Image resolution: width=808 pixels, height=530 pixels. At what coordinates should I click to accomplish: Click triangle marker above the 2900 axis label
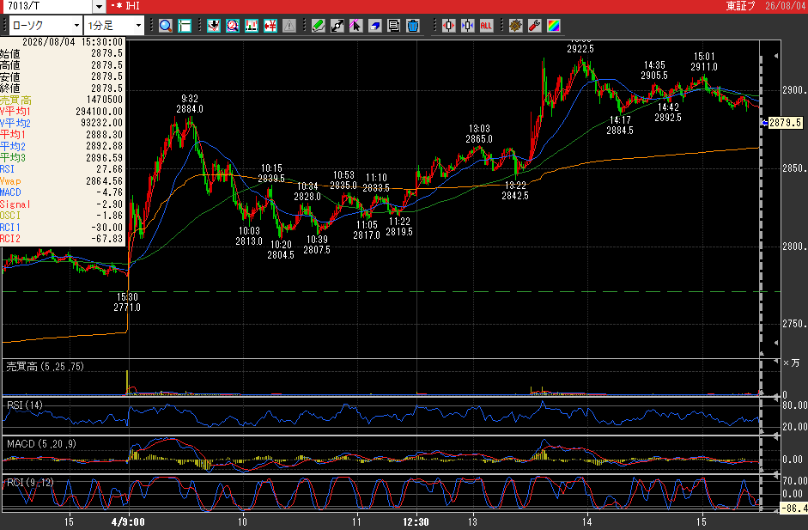pos(776,56)
